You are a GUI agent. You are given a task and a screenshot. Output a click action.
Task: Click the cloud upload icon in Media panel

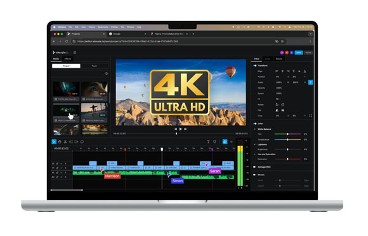click(107, 73)
